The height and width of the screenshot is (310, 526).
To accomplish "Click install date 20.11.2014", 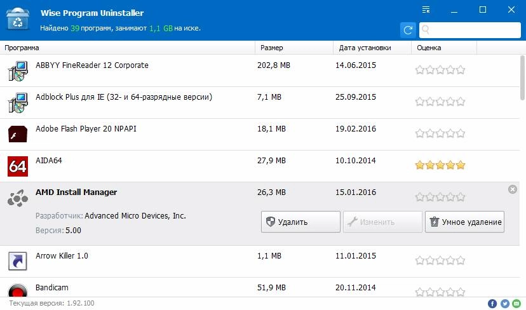I will click(356, 288).
